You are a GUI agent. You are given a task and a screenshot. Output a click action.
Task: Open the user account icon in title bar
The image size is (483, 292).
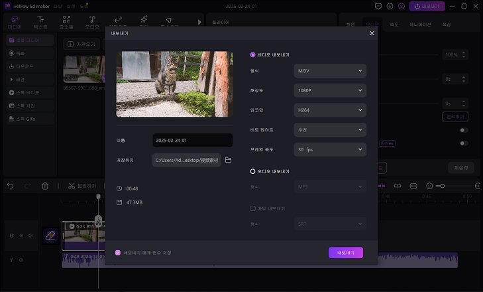click(x=402, y=6)
